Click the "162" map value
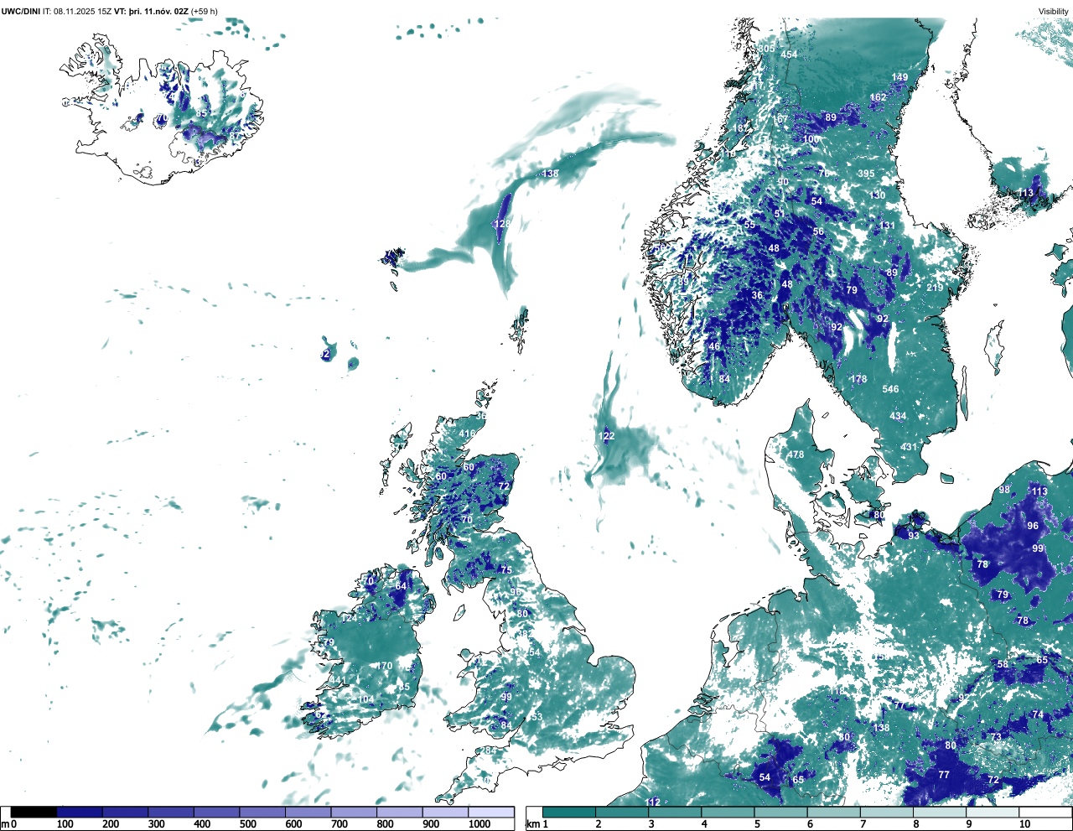This screenshot has height=831, width=1073. 878,97
